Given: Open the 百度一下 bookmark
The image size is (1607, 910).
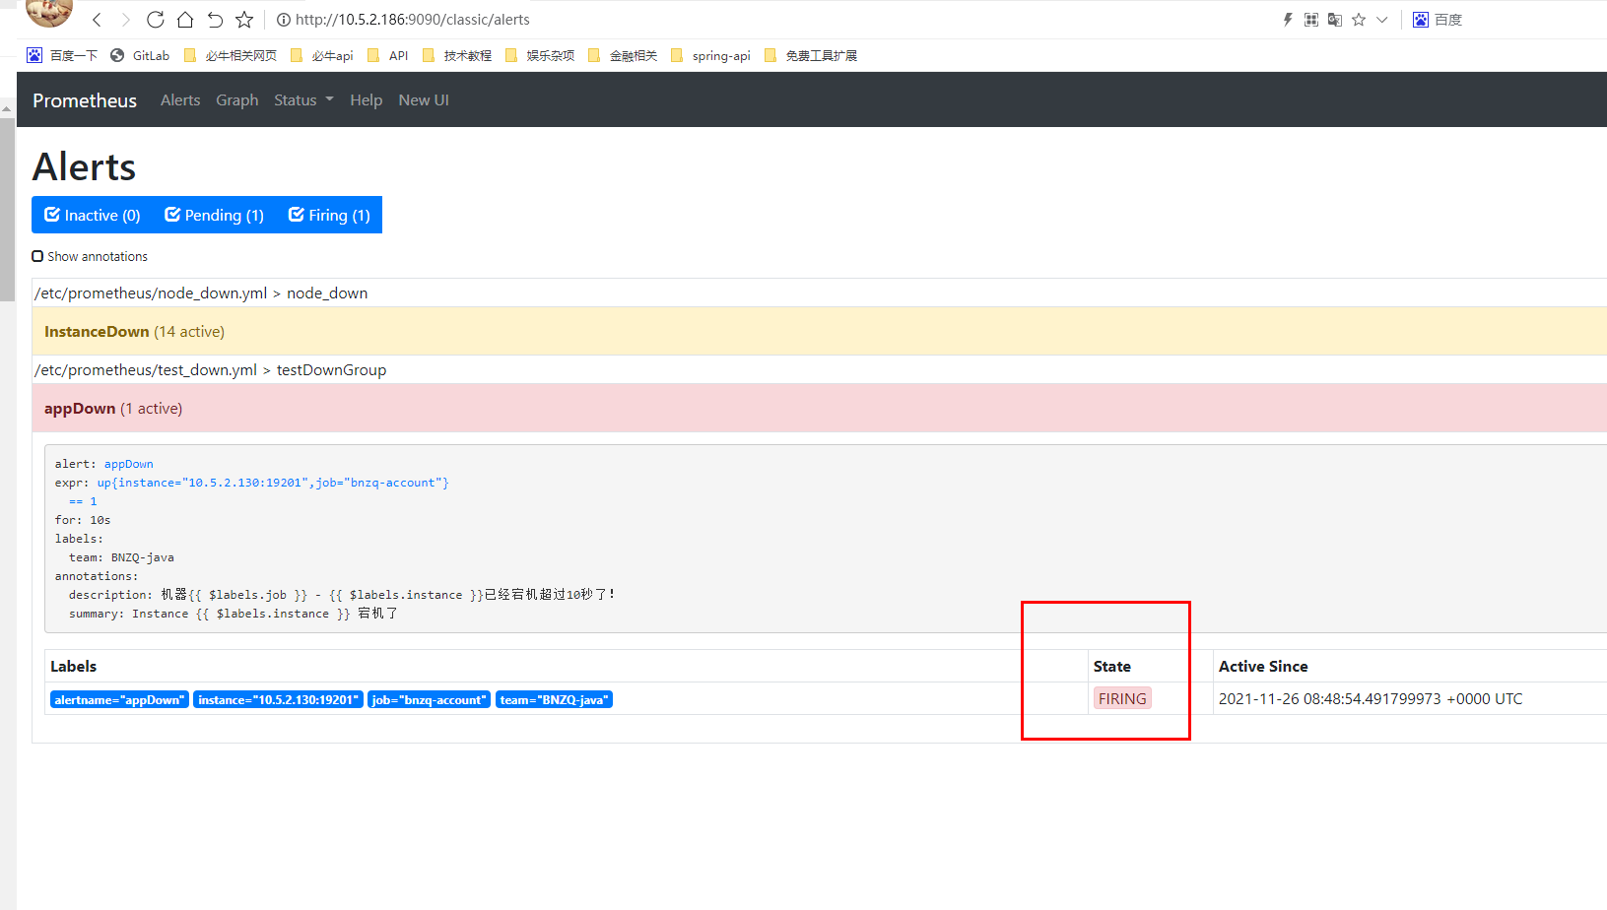Looking at the screenshot, I should point(62,56).
